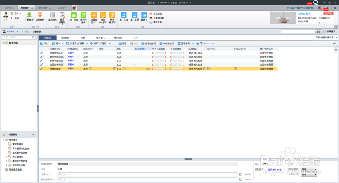This screenshot has height=183, width=339.
Task: Click the 上传更新 upload icon
Action: coord(40,15)
